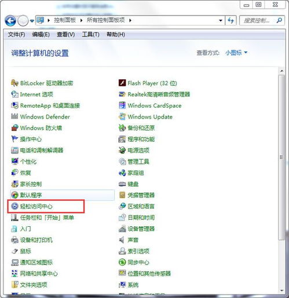Open the address bar history dropdown arrow
The height and width of the screenshot is (298, 289).
click(x=221, y=20)
